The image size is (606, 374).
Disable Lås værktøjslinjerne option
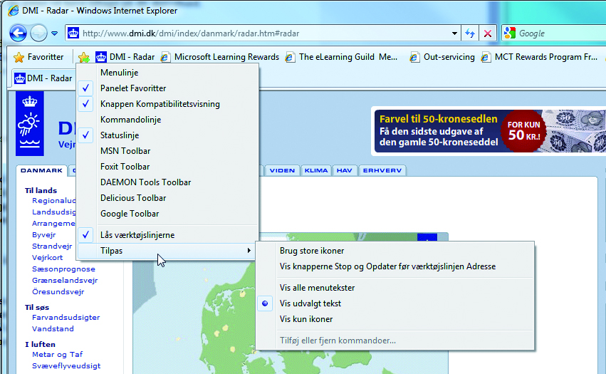coord(137,235)
